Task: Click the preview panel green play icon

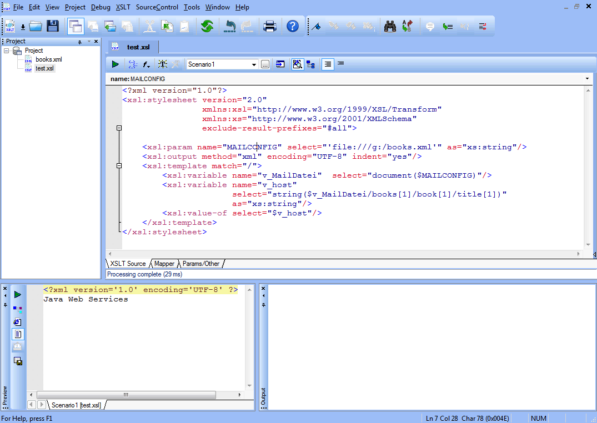Action: pyautogui.click(x=18, y=295)
